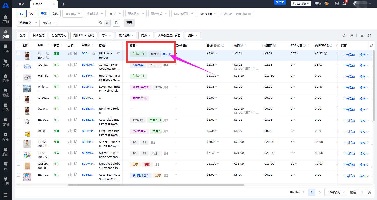Tick the checkbox for Pink_ row
The image size is (377, 200).
point(18,87)
